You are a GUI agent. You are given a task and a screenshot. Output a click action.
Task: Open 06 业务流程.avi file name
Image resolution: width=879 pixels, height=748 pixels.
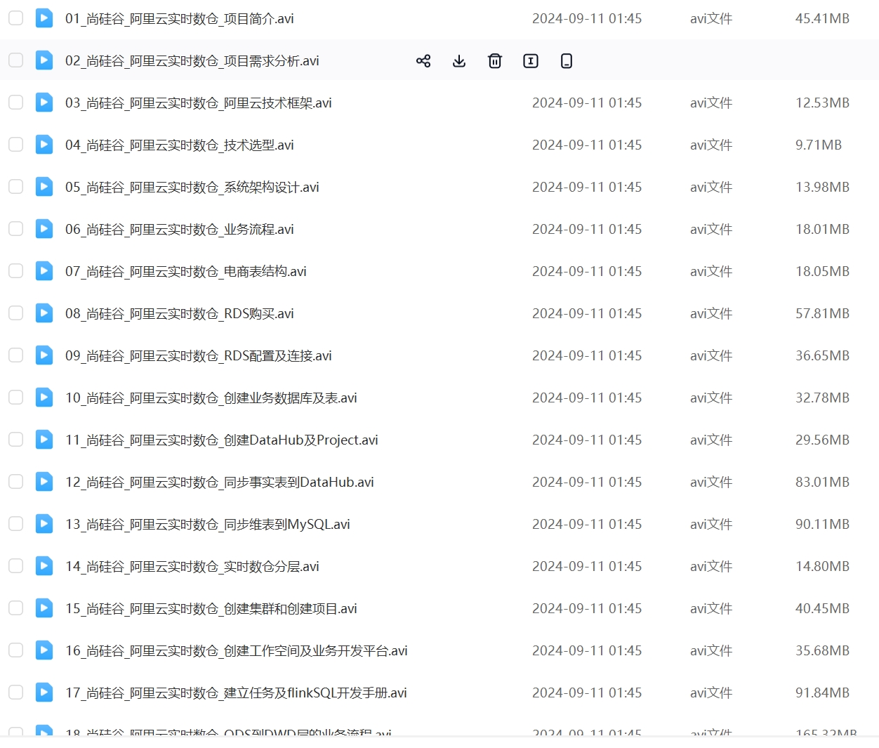click(x=179, y=230)
